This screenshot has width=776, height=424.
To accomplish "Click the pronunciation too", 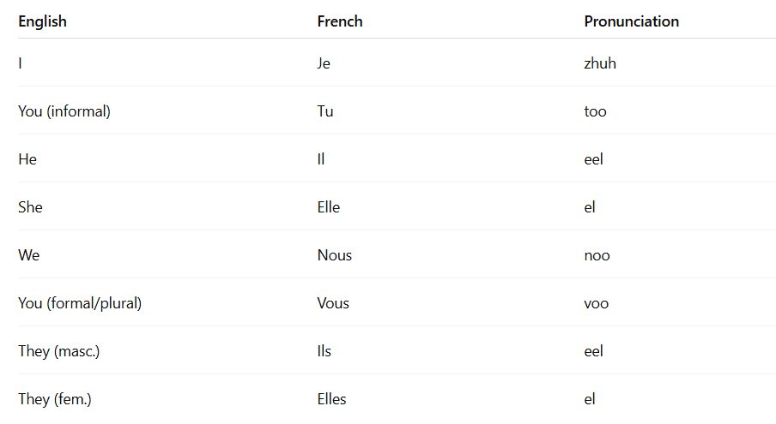I will click(596, 111).
